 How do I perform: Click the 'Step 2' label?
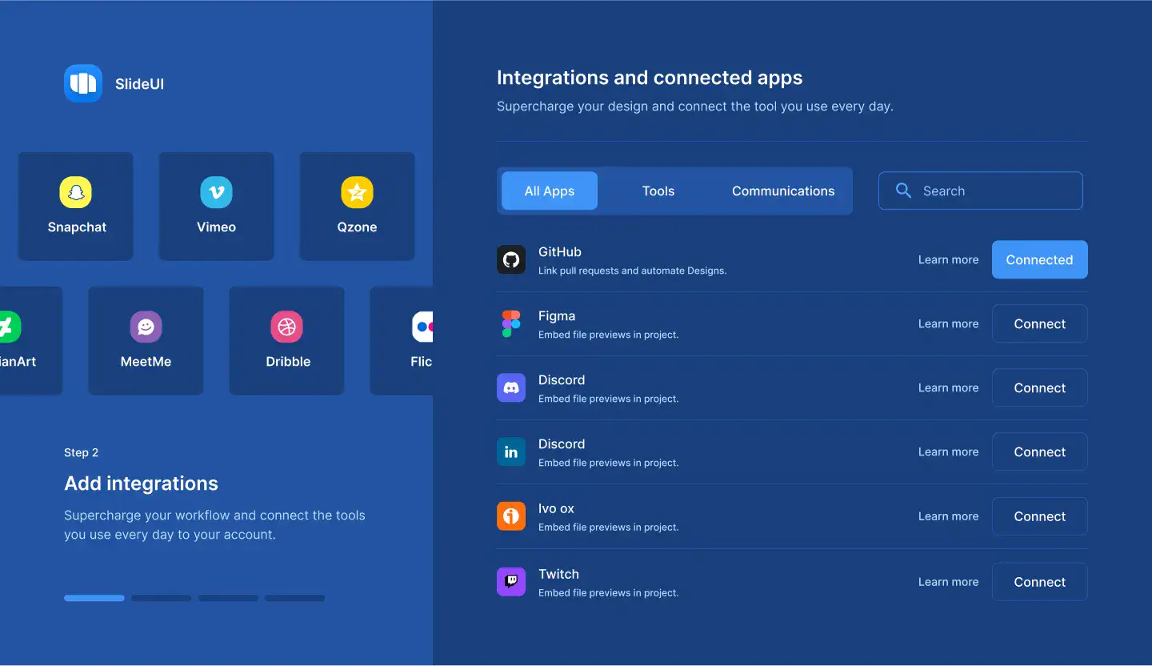point(81,452)
